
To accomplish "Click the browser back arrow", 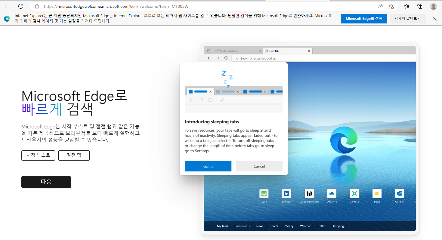I will pyautogui.click(x=8, y=6).
